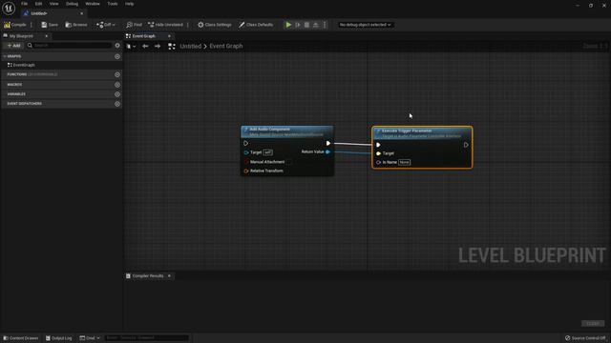Navigate back in graph history
Viewport: 611px width, 343px height.
coord(145,47)
